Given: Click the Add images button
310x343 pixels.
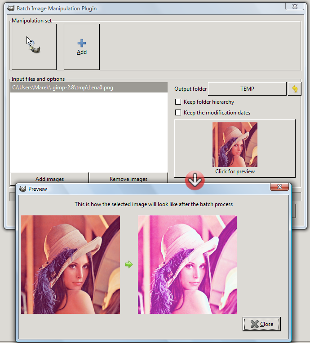Looking at the screenshot, I should click(x=50, y=178).
